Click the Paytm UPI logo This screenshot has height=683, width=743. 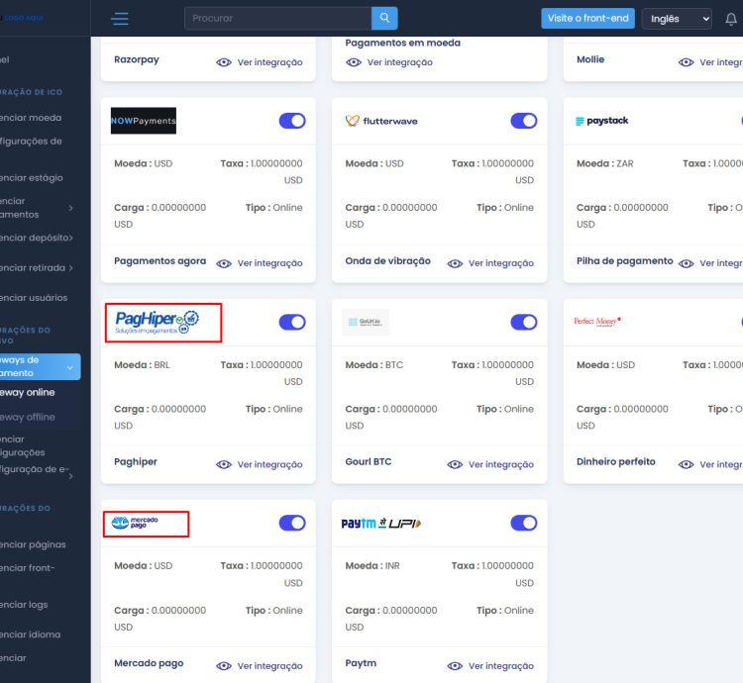[x=381, y=523]
